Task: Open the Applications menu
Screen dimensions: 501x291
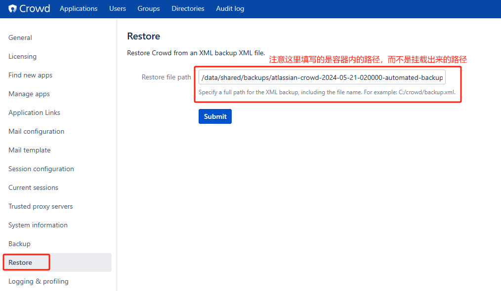Action: (79, 8)
